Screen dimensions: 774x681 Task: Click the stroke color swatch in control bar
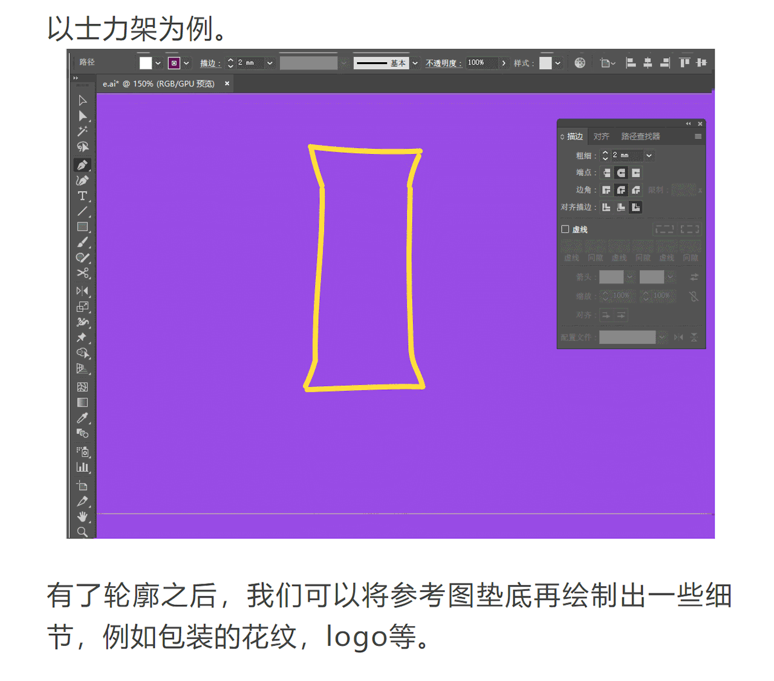[174, 63]
